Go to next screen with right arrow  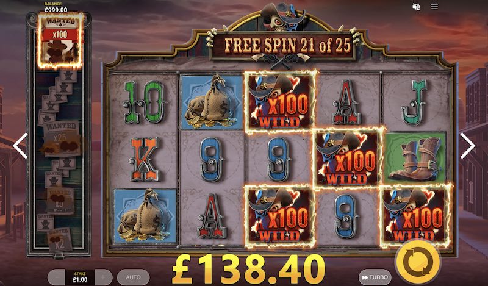467,146
